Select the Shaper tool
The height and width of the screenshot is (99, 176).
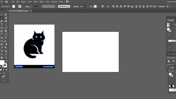(x=2, y=31)
